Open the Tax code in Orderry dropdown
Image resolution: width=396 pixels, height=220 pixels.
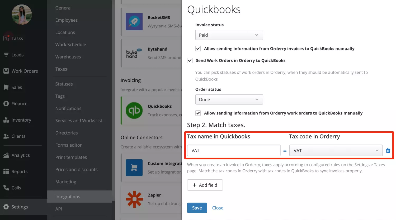click(336, 150)
